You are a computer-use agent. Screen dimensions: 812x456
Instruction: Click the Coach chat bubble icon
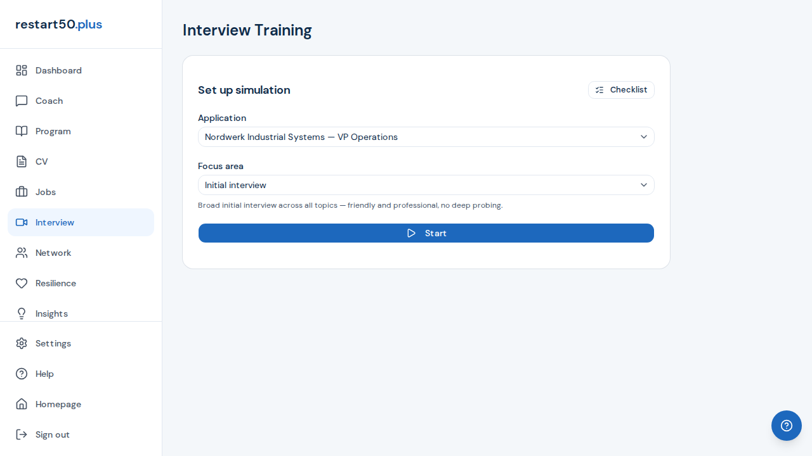pos(22,101)
